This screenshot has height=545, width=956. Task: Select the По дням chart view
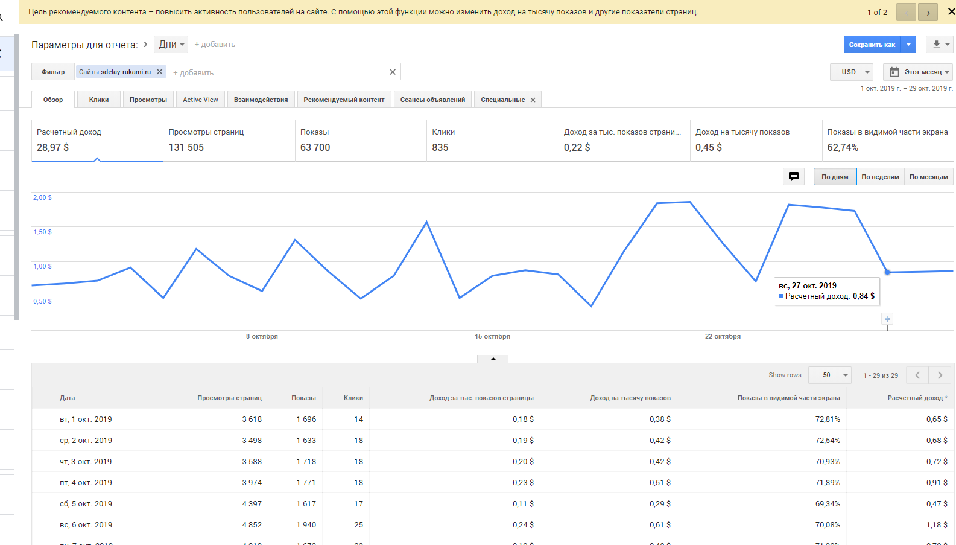click(835, 177)
